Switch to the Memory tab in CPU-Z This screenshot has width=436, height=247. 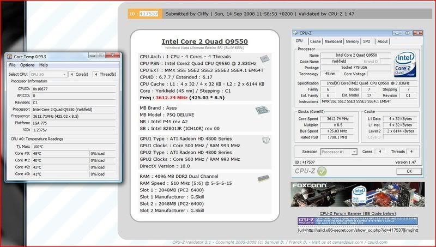pyautogui.click(x=352, y=41)
